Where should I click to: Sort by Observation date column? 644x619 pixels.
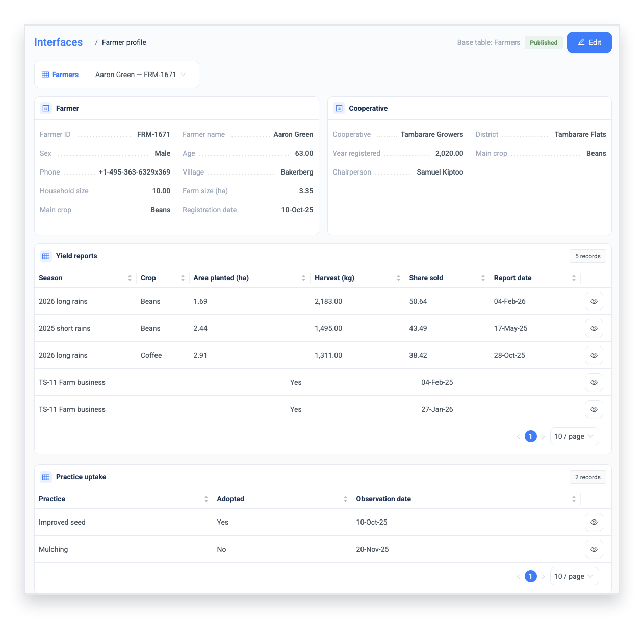574,499
